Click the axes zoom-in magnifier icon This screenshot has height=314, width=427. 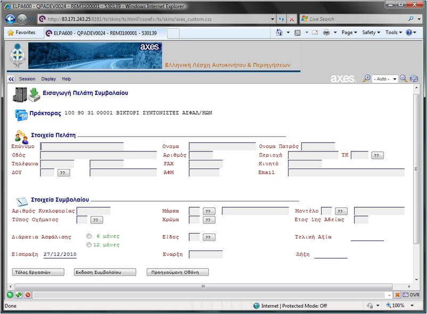click(x=366, y=78)
